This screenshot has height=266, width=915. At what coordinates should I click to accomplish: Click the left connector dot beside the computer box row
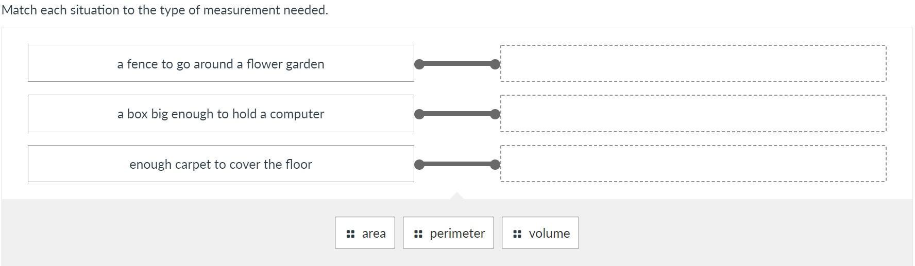419,114
